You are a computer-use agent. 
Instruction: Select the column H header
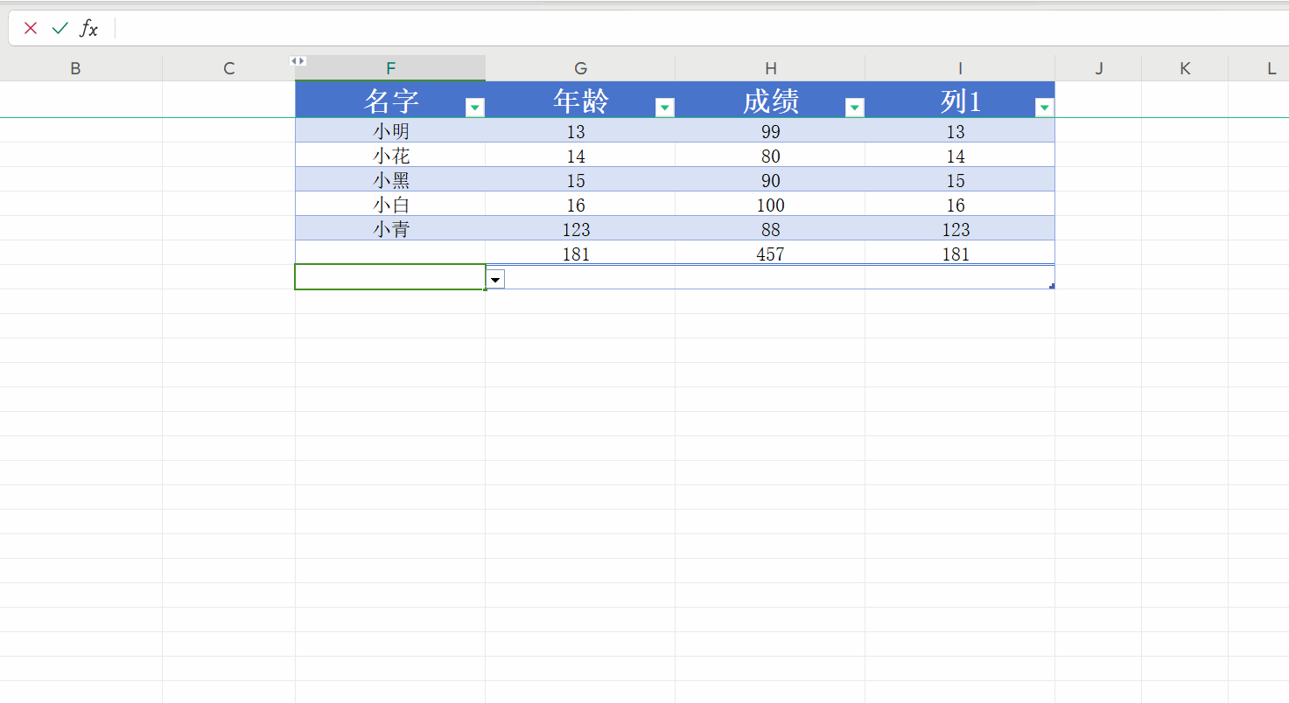tap(770, 68)
